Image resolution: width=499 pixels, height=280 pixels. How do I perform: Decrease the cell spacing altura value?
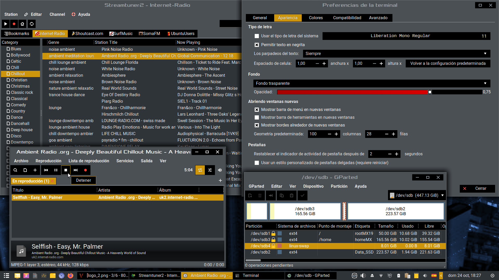pyautogui.click(x=375, y=64)
